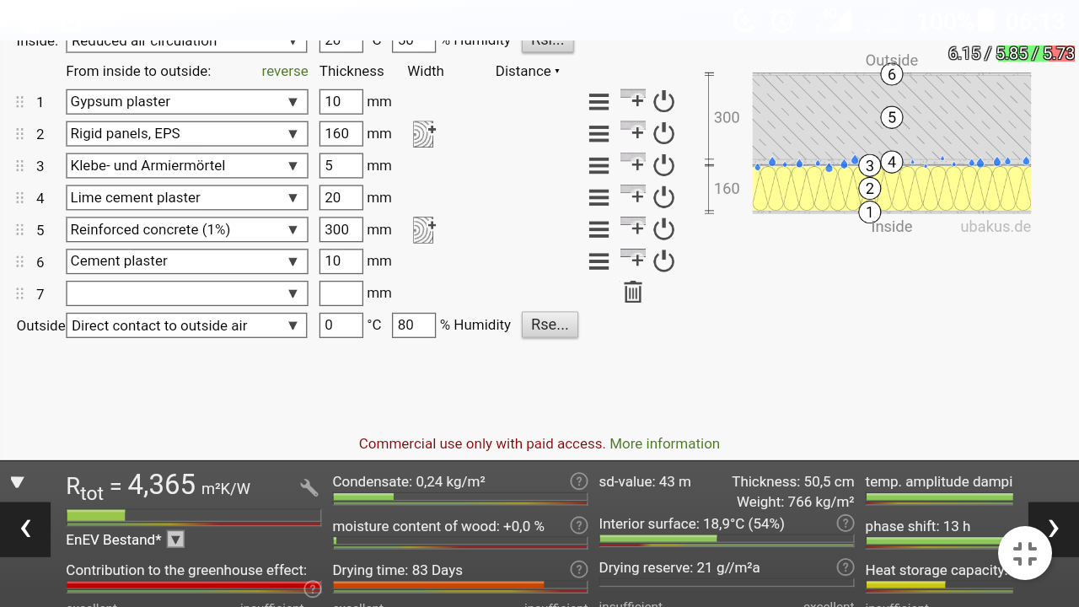Select layer marker 2 in the diagram
Screen dimensions: 1079x607
point(870,189)
